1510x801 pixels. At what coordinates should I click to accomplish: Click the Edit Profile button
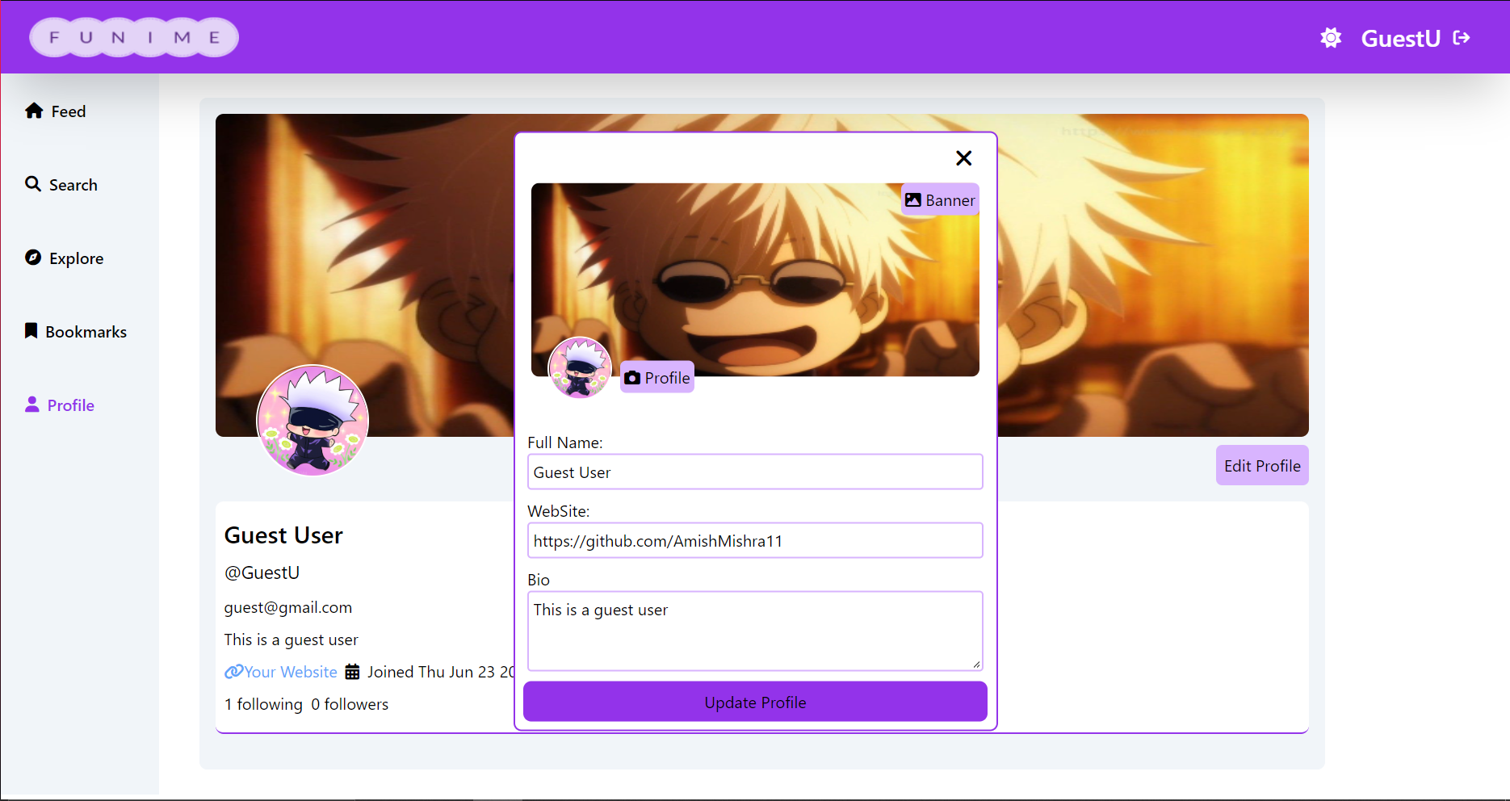pos(1261,465)
